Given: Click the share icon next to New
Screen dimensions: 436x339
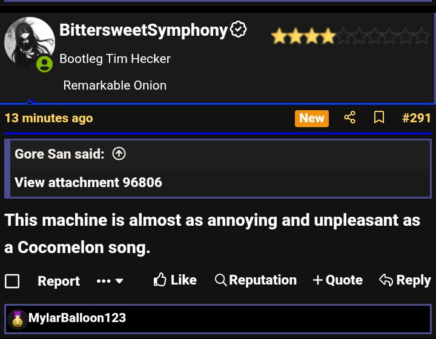Looking at the screenshot, I should click(349, 117).
